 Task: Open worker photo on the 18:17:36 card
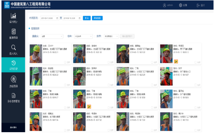click(x=36, y=122)
